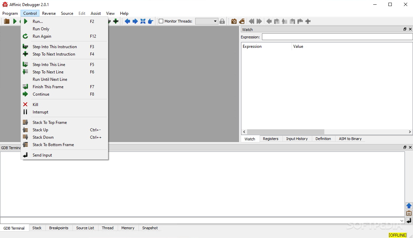Click the clipboard icon beside GDB terminal

[x=409, y=213]
